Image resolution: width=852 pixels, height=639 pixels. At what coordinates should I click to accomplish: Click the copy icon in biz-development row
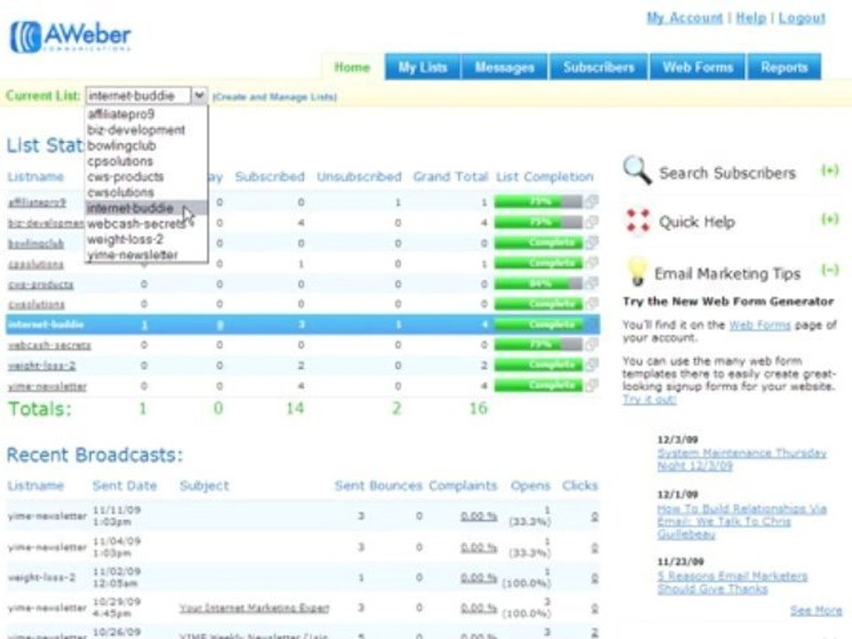pyautogui.click(x=592, y=222)
